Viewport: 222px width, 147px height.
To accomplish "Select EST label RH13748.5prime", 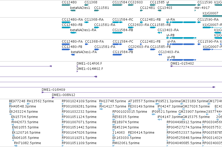I will [112, 101].
